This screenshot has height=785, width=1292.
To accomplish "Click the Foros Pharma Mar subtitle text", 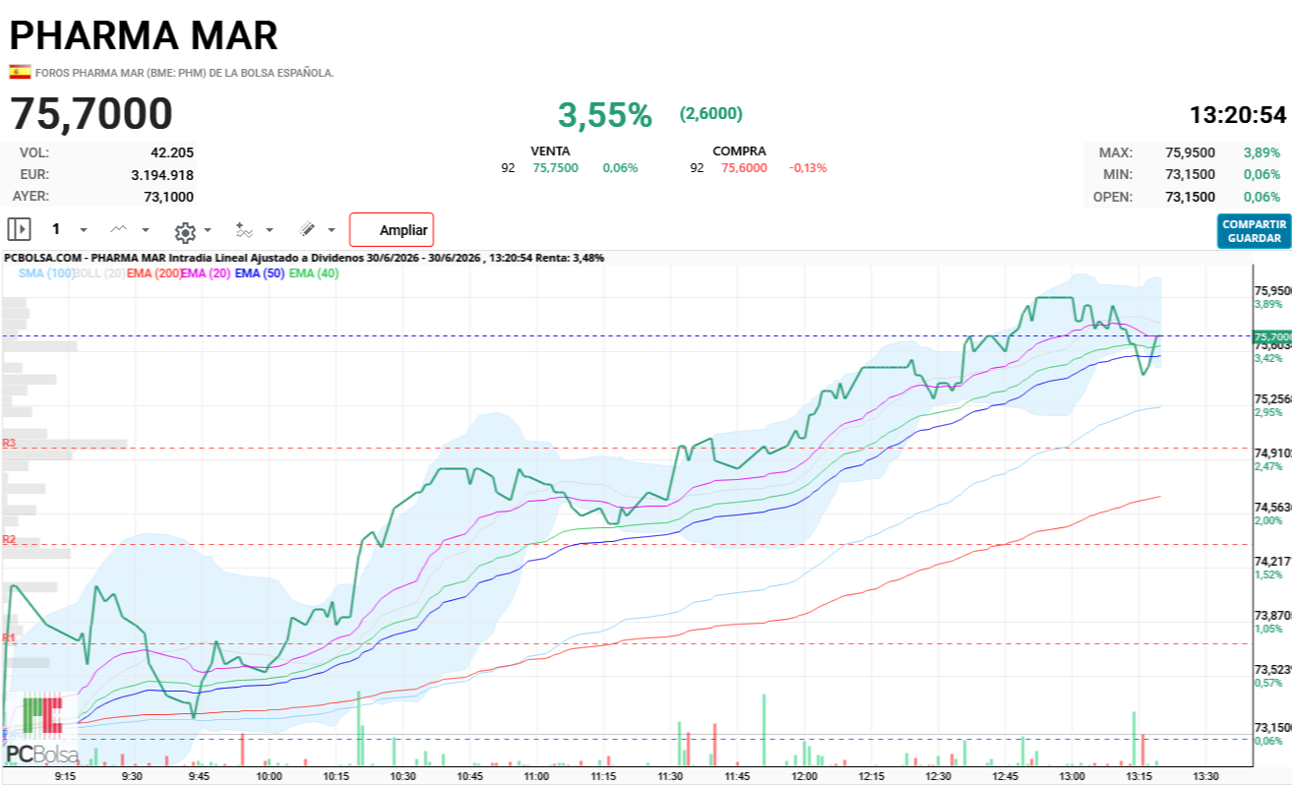I will pos(185,73).
